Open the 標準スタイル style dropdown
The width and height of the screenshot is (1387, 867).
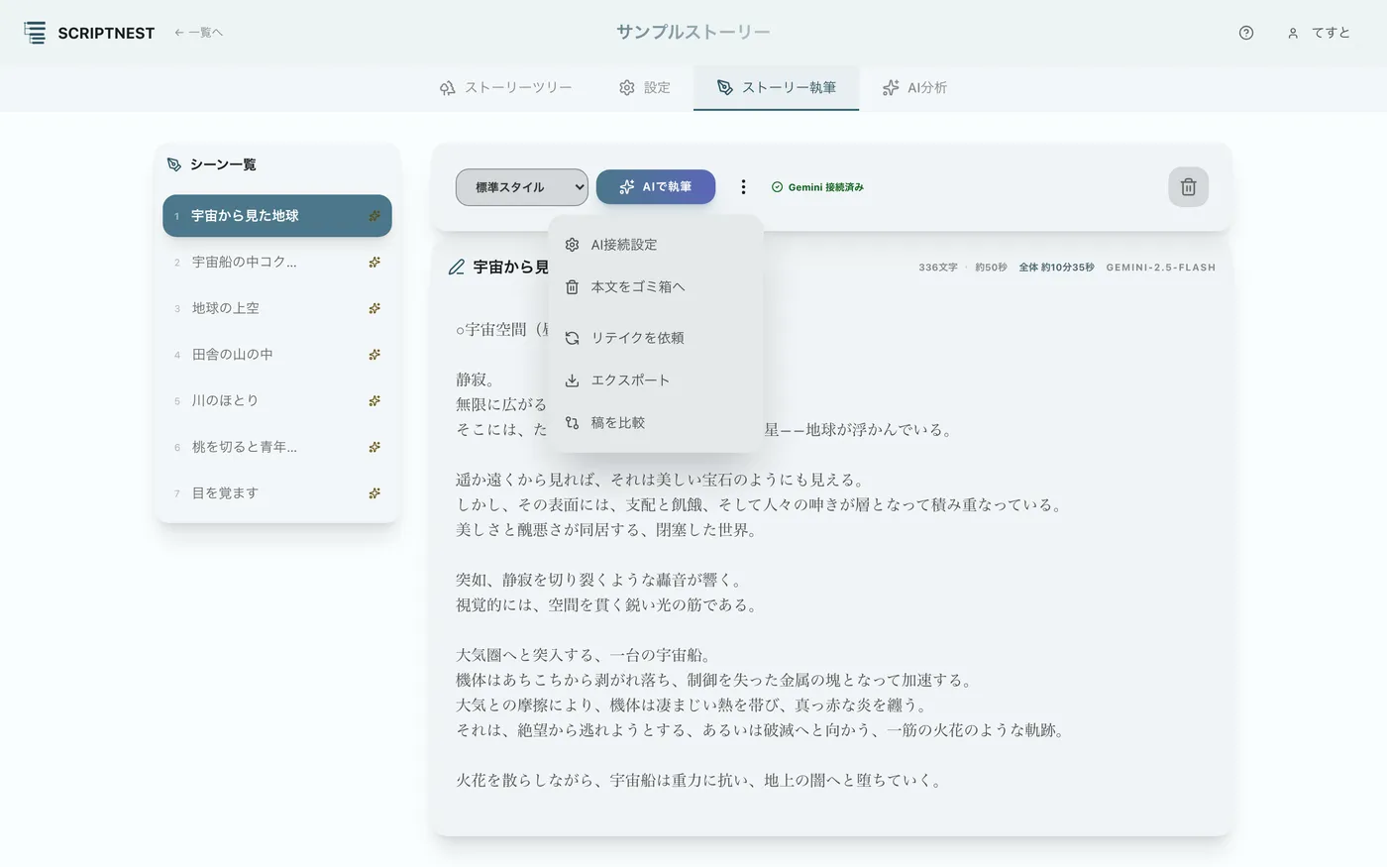(x=522, y=187)
